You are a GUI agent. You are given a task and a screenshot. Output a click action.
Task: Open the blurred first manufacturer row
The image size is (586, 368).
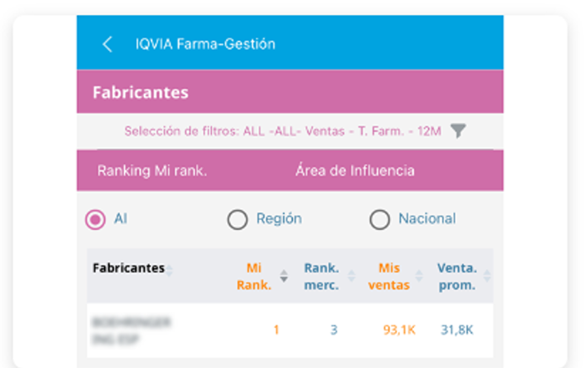click(x=290, y=330)
